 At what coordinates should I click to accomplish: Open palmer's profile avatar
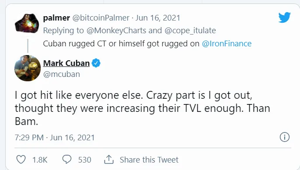27,23
